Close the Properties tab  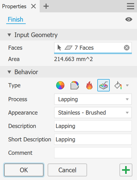(x=33, y=6)
